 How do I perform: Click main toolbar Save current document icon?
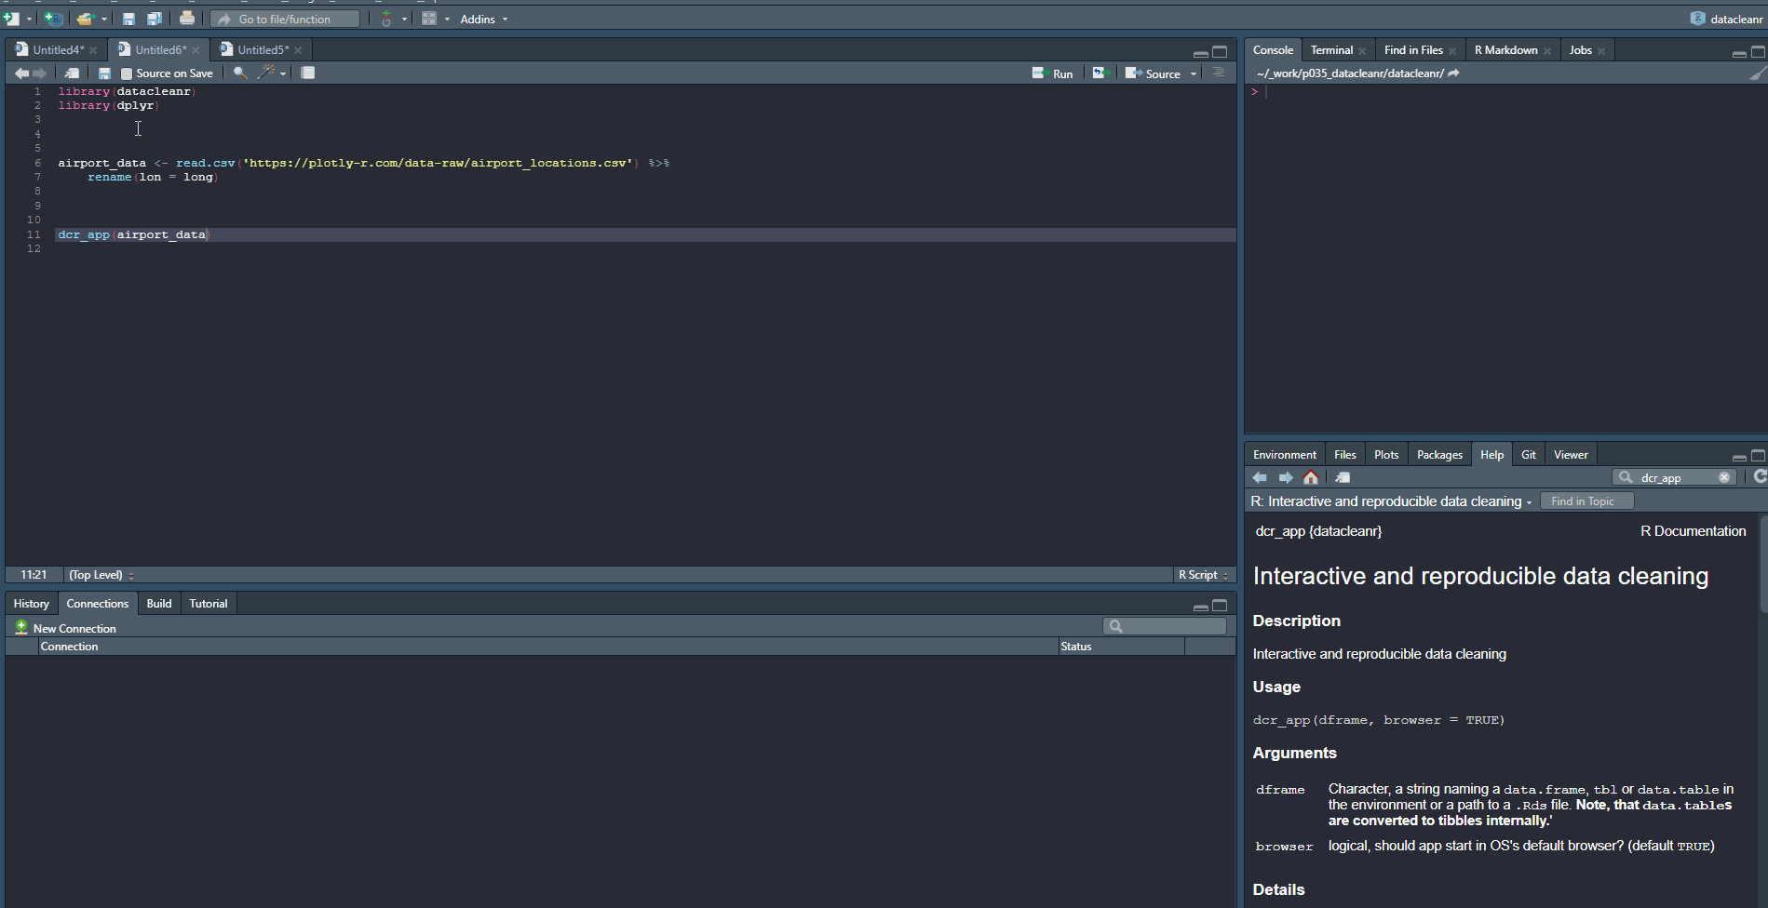click(128, 19)
